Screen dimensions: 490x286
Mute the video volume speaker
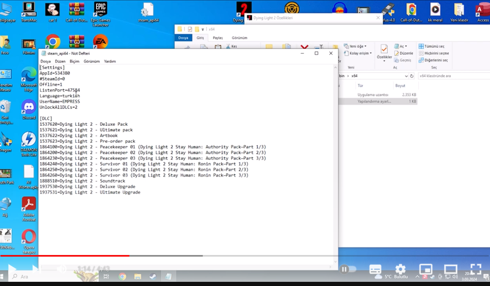point(62,269)
